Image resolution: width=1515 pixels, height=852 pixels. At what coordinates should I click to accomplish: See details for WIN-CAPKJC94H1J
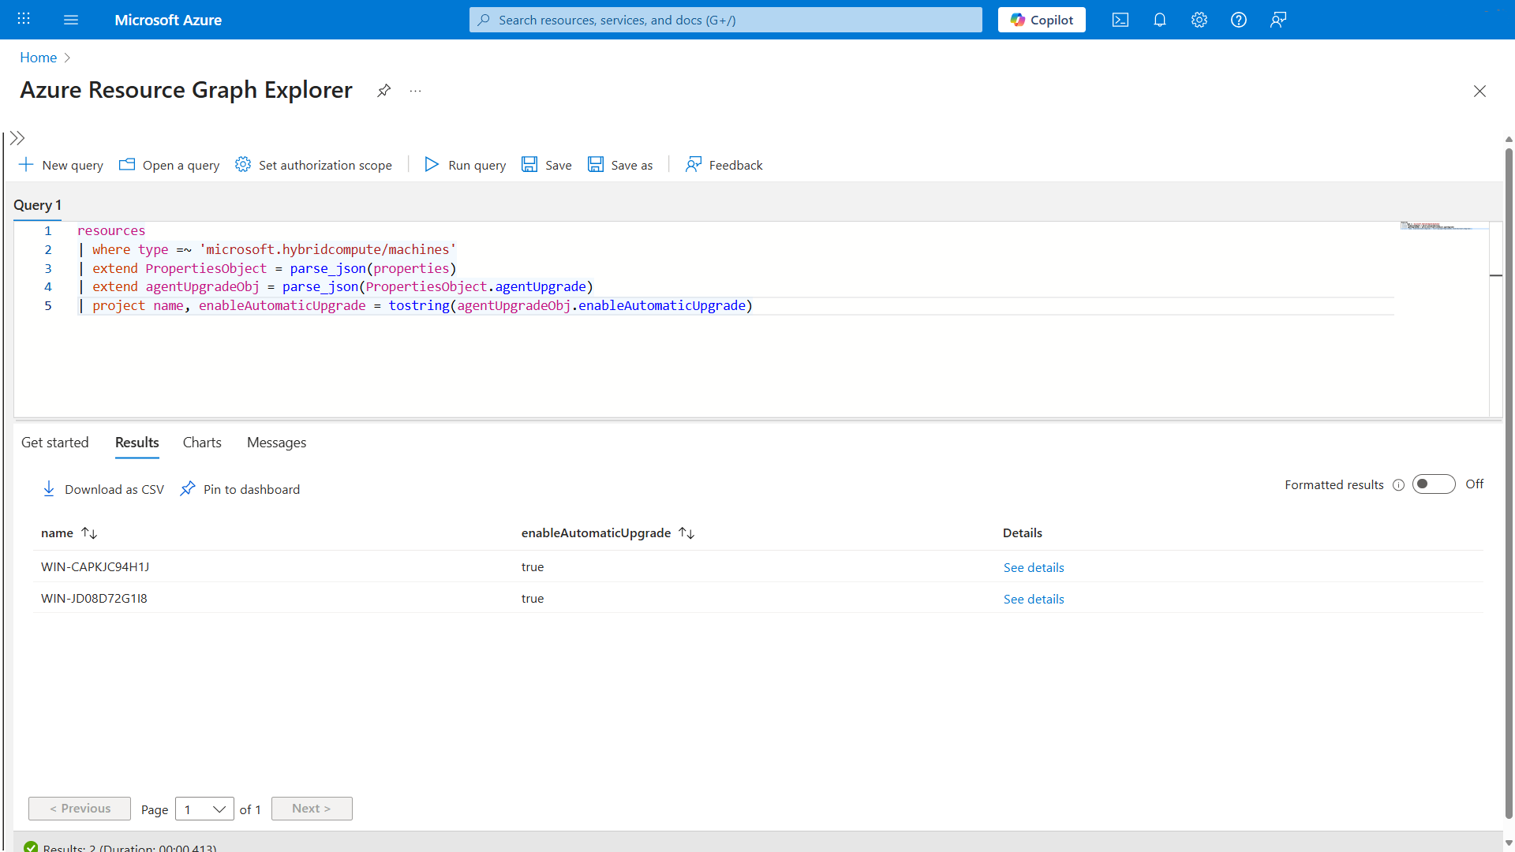pos(1033,566)
